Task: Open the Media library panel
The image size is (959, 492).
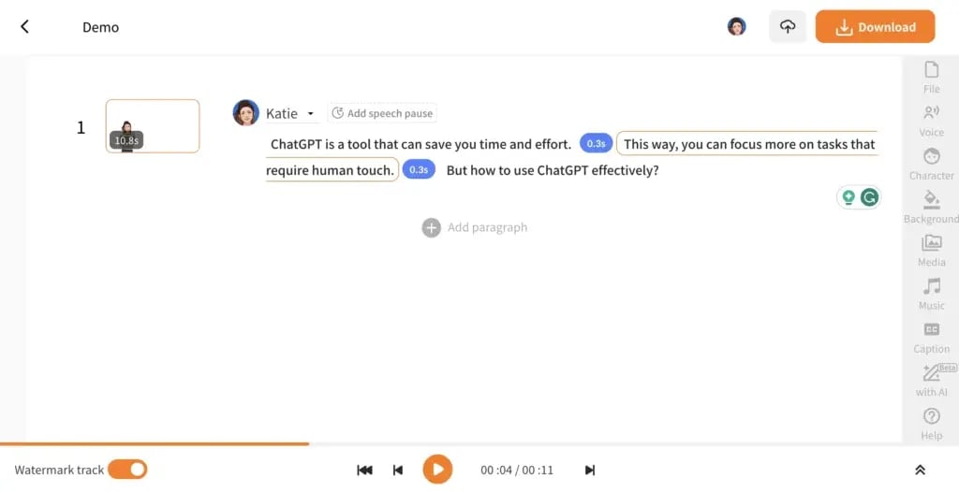Action: point(931,250)
